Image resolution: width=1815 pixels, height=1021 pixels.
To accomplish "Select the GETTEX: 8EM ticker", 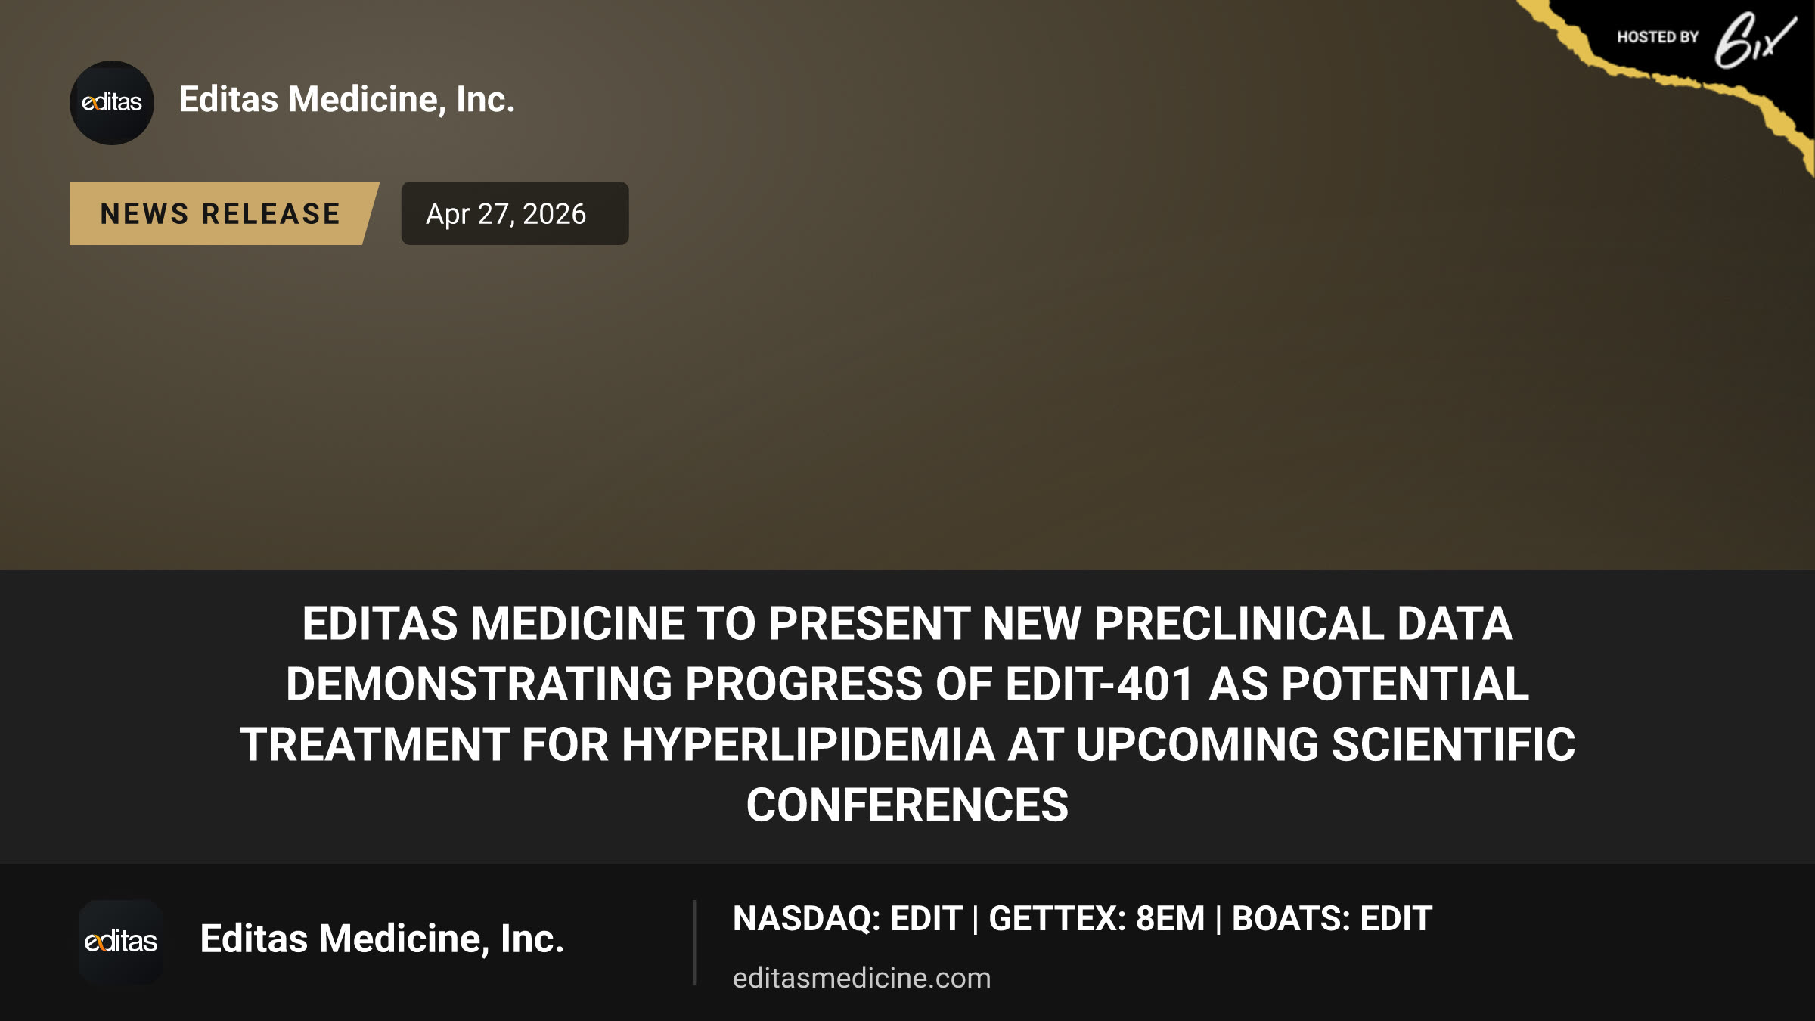I will pos(1097,919).
